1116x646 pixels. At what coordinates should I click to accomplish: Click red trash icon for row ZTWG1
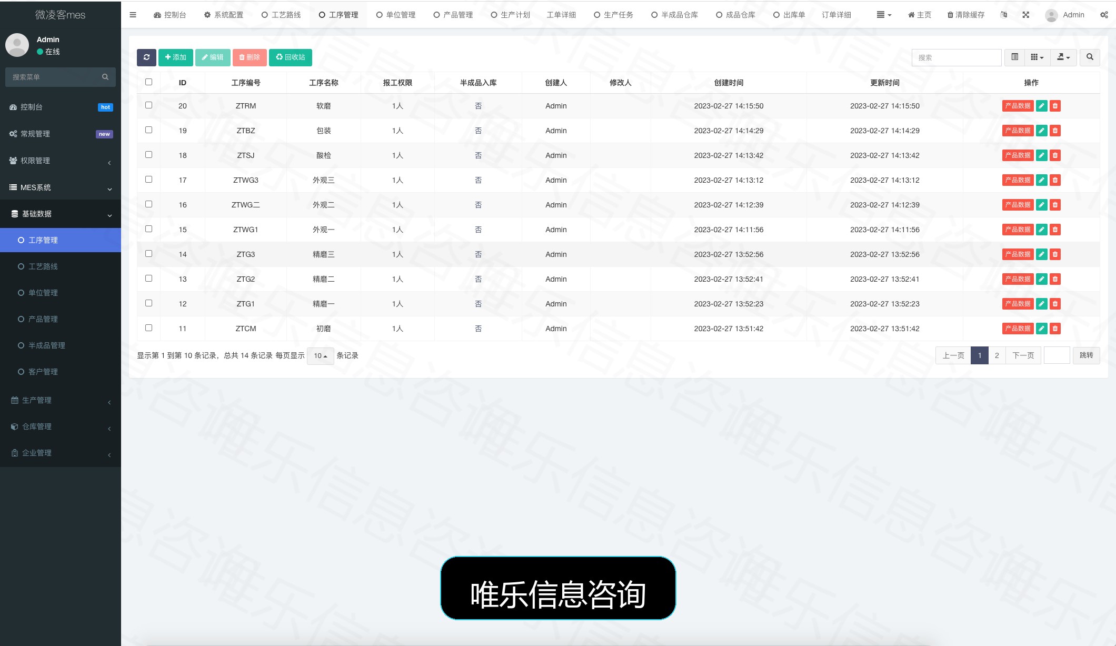point(1055,230)
